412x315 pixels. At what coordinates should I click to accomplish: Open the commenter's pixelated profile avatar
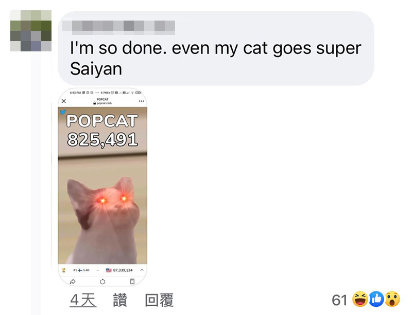coord(31,31)
